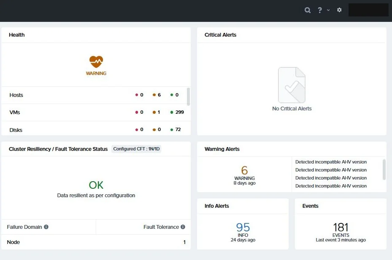
Task: Click the Info Alerts widget title
Action: pyautogui.click(x=217, y=206)
